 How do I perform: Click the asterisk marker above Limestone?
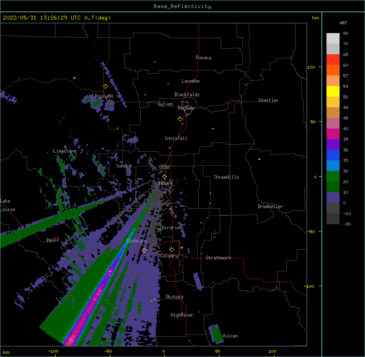pos(65,147)
